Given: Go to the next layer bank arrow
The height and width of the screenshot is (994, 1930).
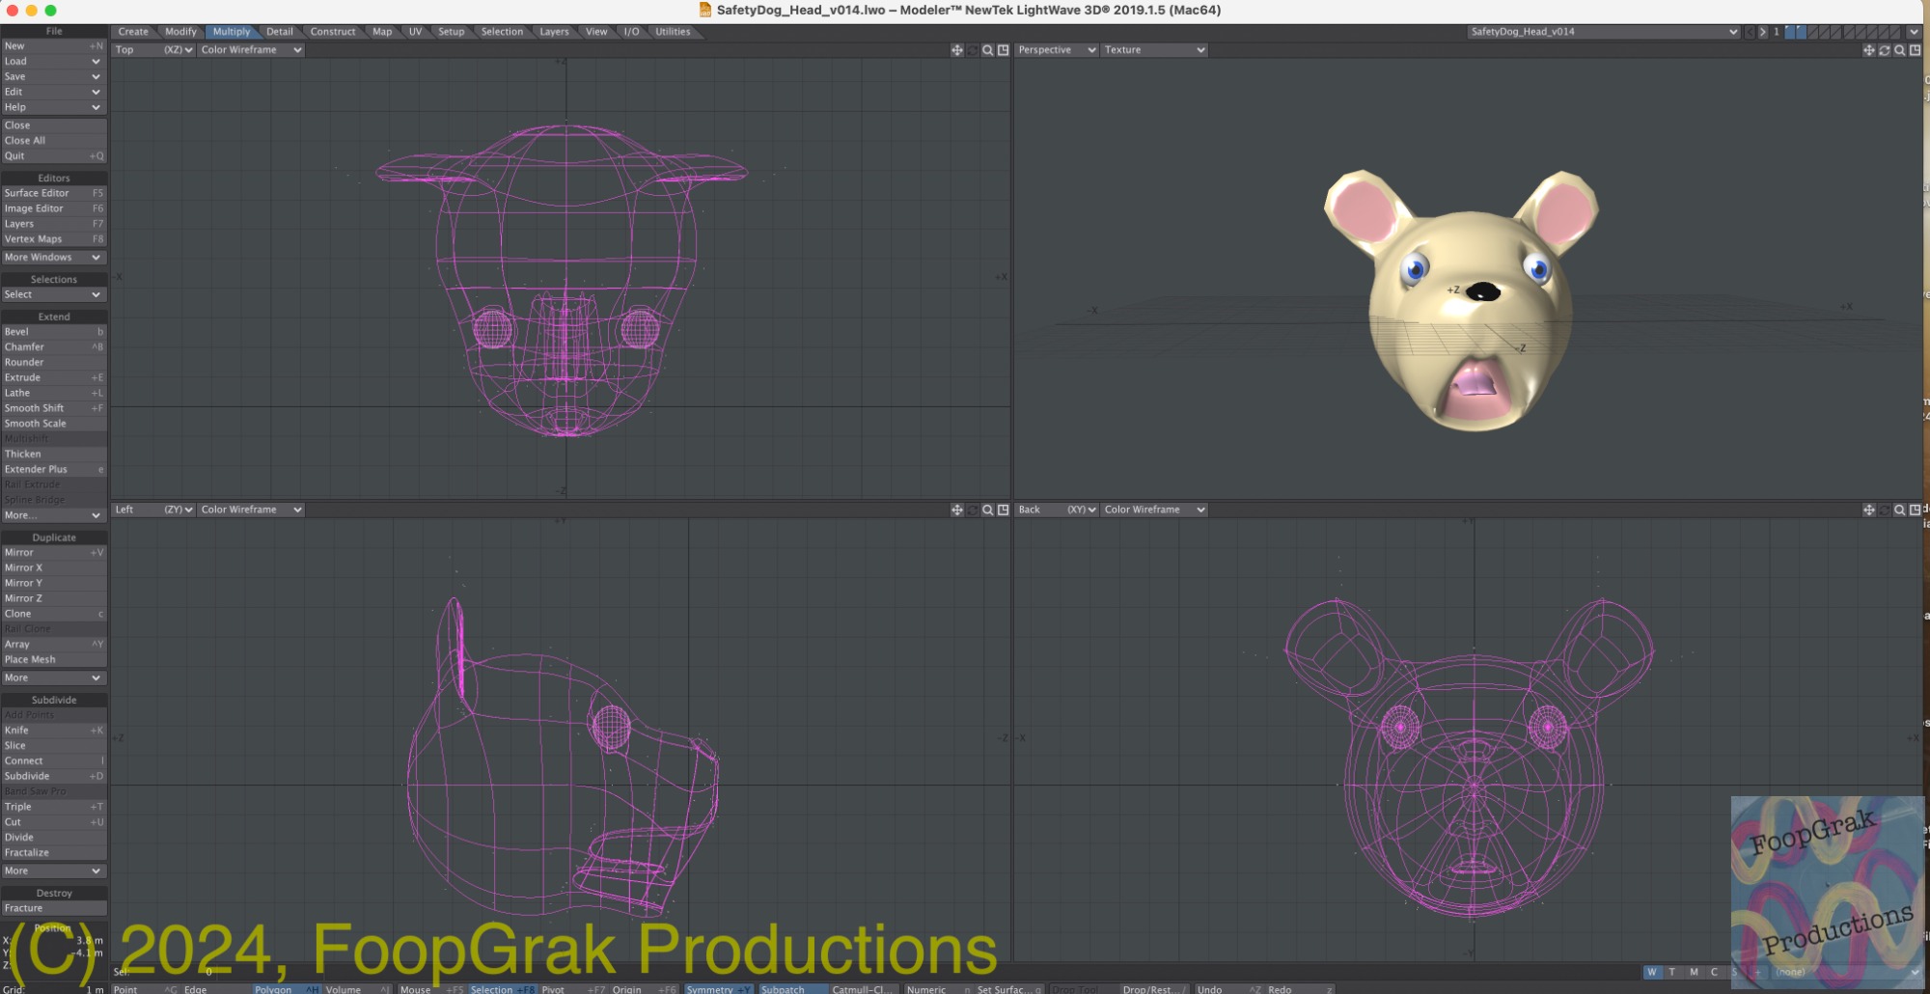Looking at the screenshot, I should (1762, 32).
